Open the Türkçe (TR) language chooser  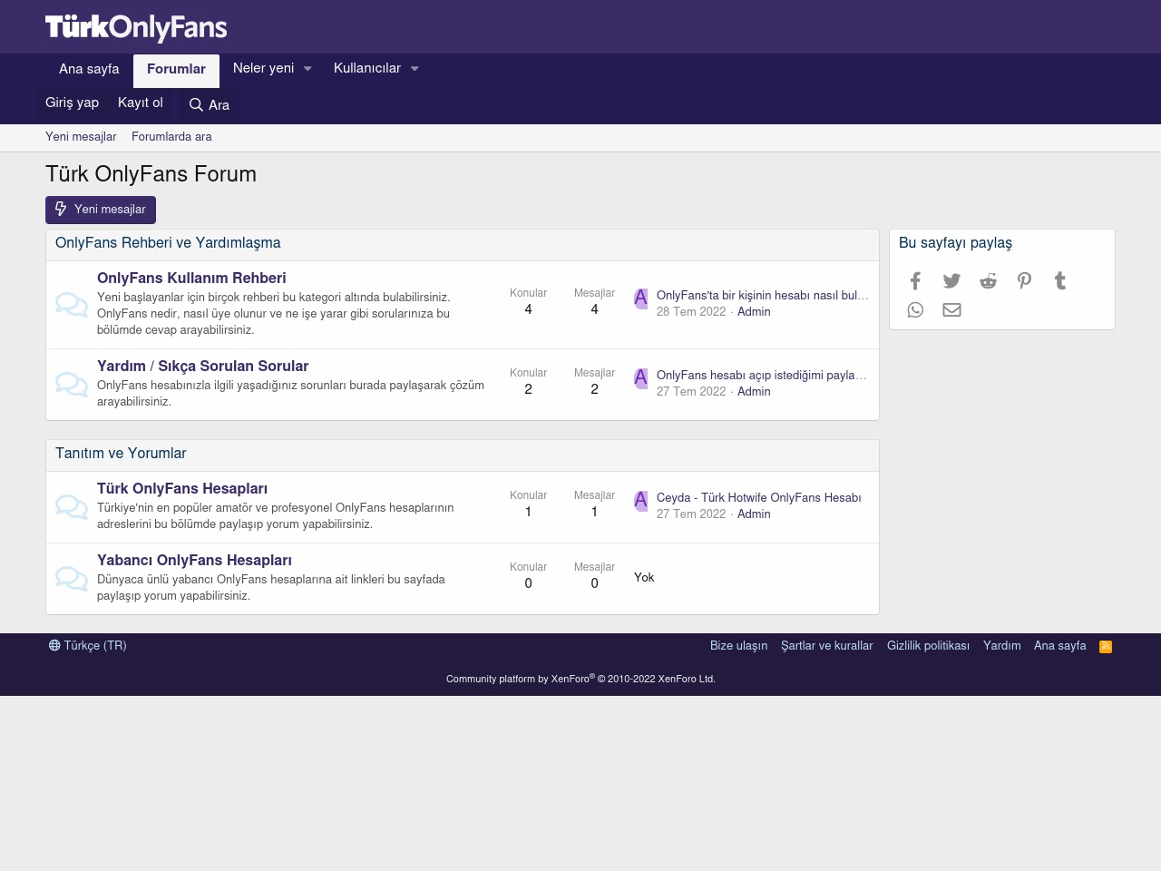(88, 646)
